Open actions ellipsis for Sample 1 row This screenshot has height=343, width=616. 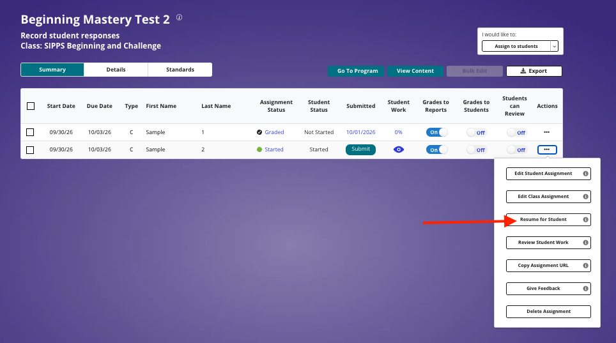[x=546, y=132]
